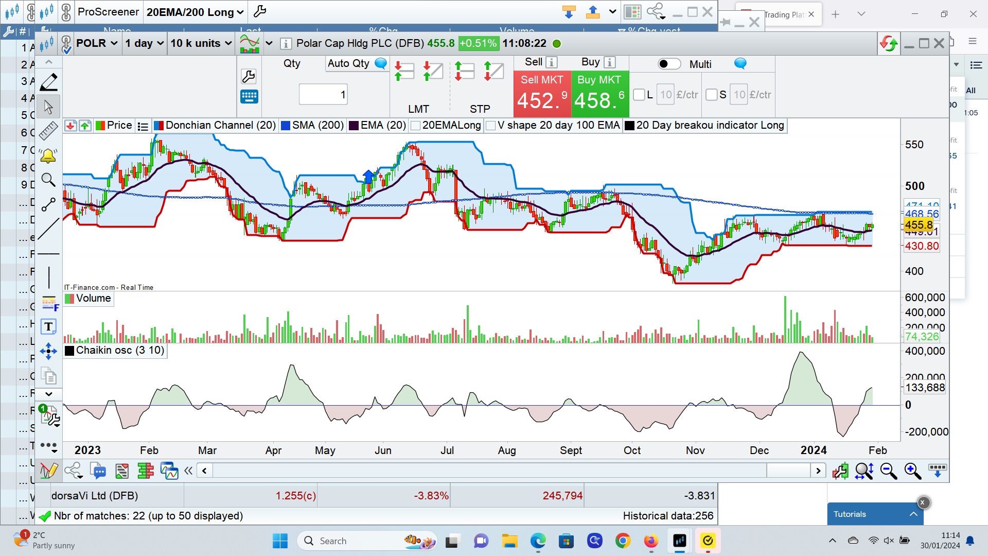This screenshot has height=556, width=988.
Task: Click the zoom out magnifier button
Action: point(888,471)
